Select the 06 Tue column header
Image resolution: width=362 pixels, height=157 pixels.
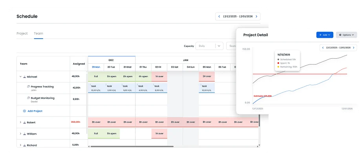[223, 67]
